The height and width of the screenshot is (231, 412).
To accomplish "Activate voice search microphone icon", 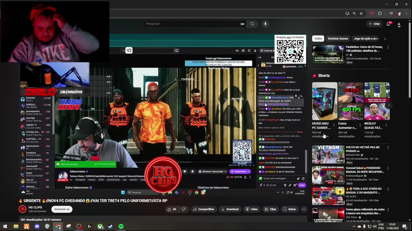I will pyautogui.click(x=265, y=24).
